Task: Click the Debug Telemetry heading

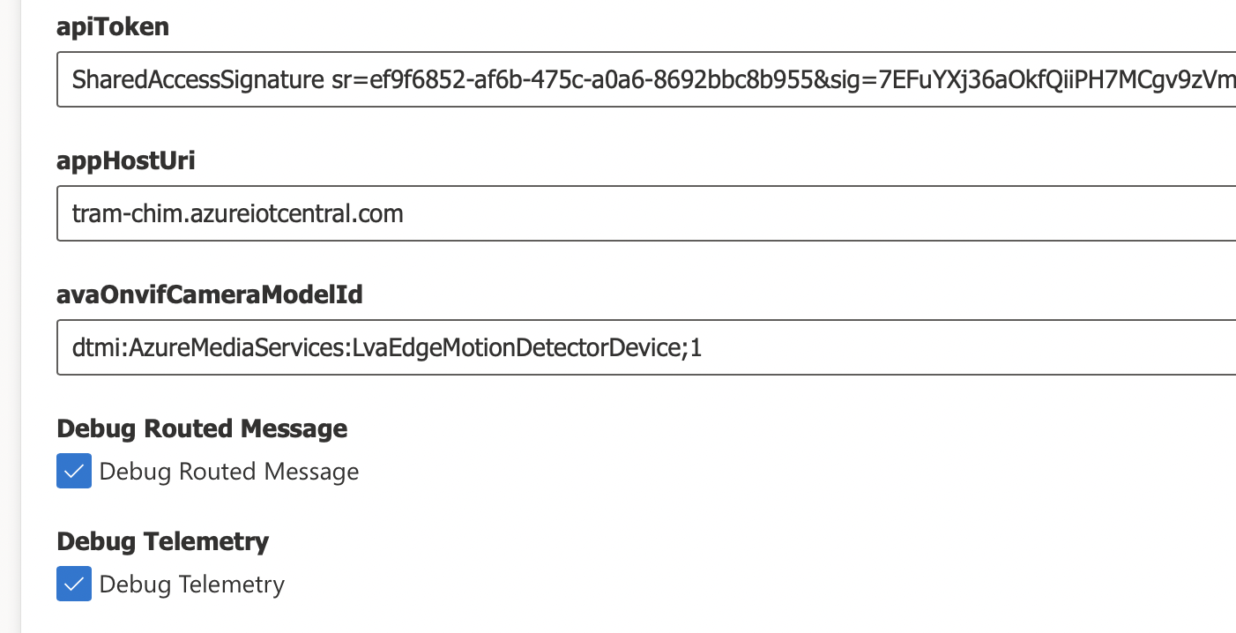Action: click(x=162, y=541)
